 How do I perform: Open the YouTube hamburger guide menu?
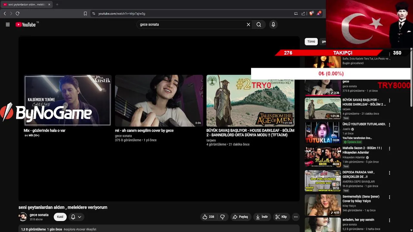coord(8,24)
